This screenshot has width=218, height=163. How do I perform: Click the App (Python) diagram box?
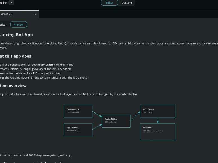[x=78, y=130]
